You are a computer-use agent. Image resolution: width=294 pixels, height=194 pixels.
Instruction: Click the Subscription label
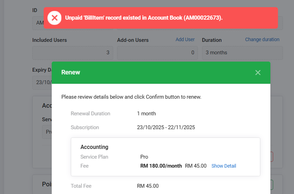click(85, 127)
